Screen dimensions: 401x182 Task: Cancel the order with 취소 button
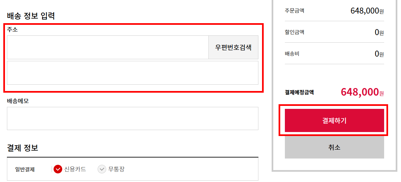(334, 147)
